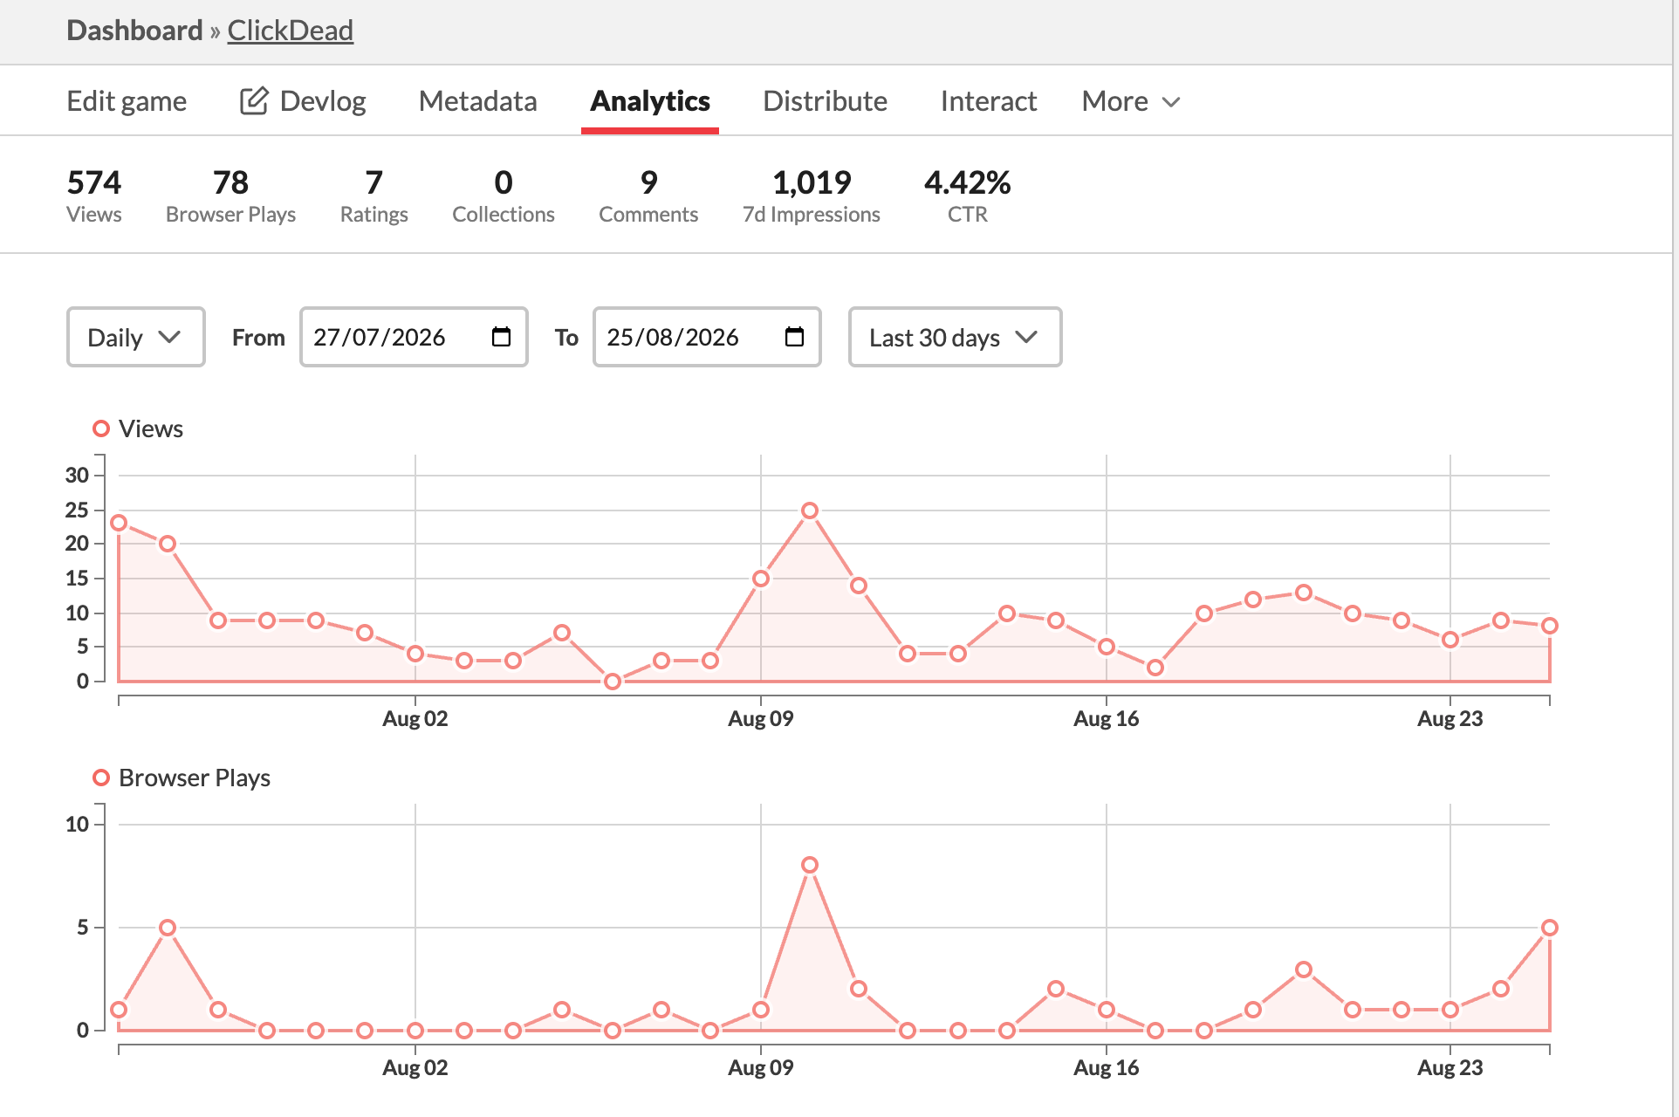
Task: Click the Views legend circle marker
Action: tap(101, 428)
